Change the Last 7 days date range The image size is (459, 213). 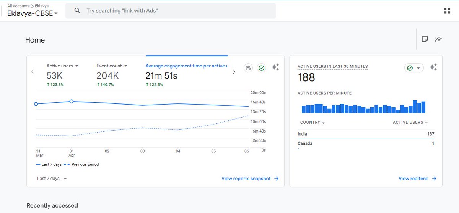coord(52,179)
